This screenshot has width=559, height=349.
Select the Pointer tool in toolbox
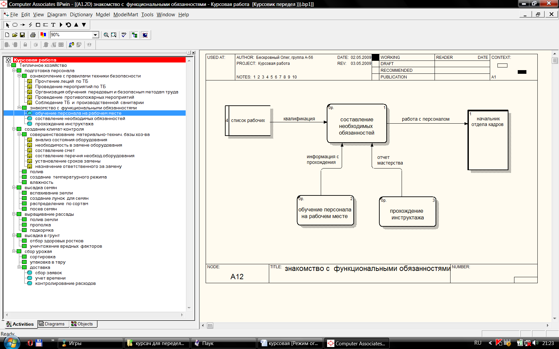click(x=8, y=25)
